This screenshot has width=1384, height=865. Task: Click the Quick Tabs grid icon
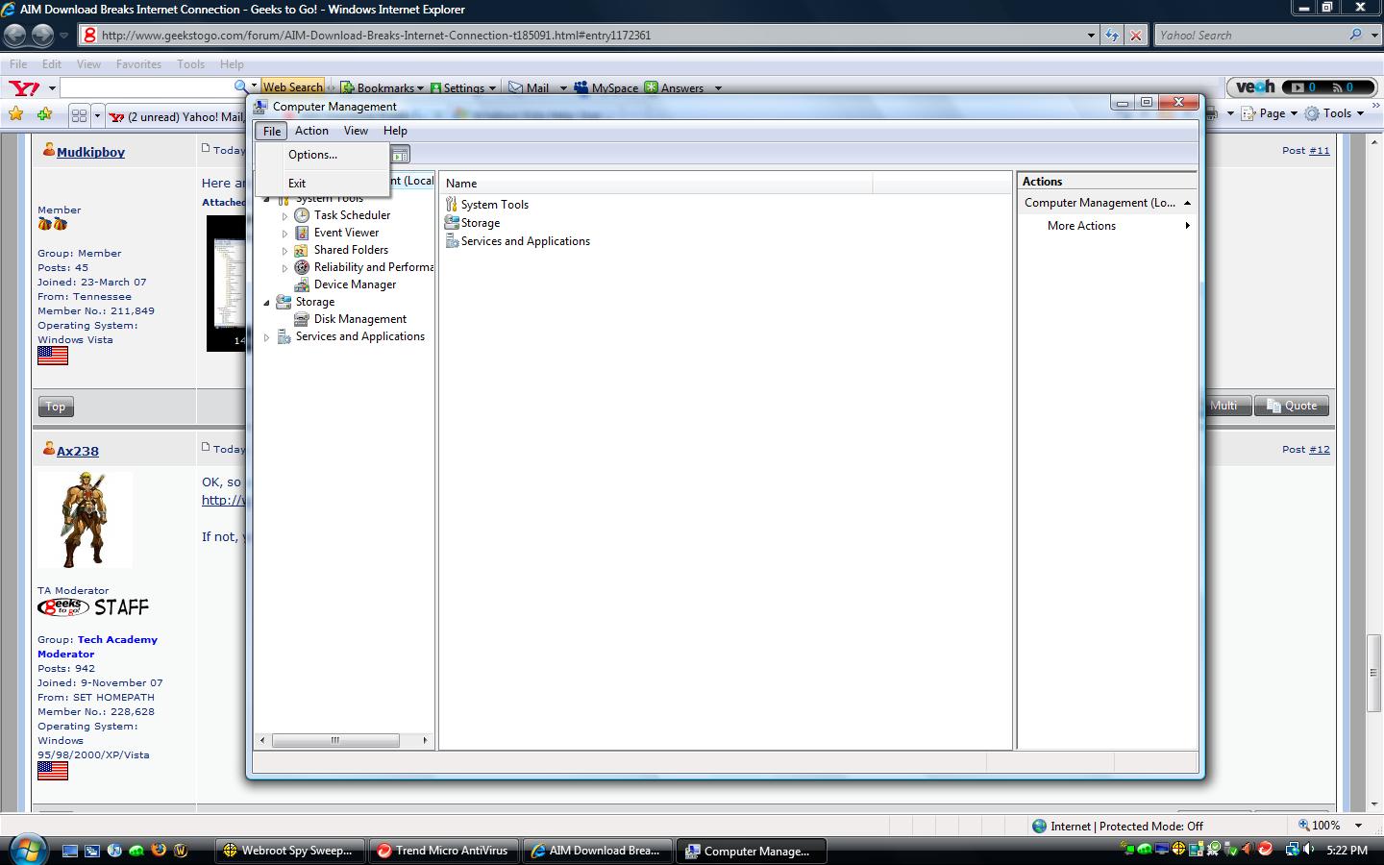[x=80, y=115]
